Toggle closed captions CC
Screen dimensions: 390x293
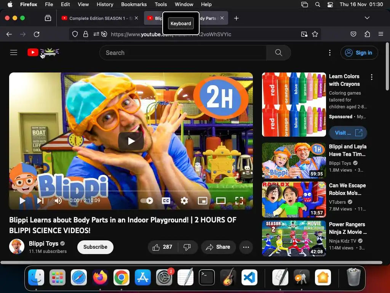(166, 201)
